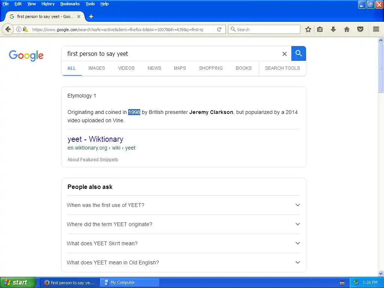Clear the Google search query X
Screen dimensions: 384x288
coord(284,54)
